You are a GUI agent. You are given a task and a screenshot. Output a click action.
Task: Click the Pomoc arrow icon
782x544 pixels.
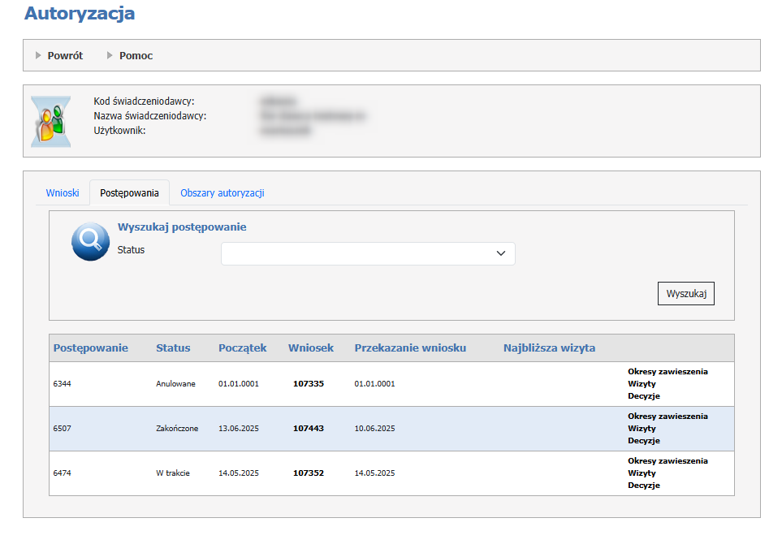[x=110, y=55]
